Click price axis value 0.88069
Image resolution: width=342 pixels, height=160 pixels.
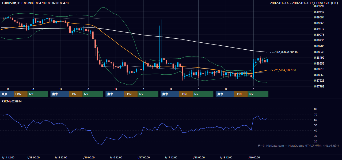pos(319,75)
